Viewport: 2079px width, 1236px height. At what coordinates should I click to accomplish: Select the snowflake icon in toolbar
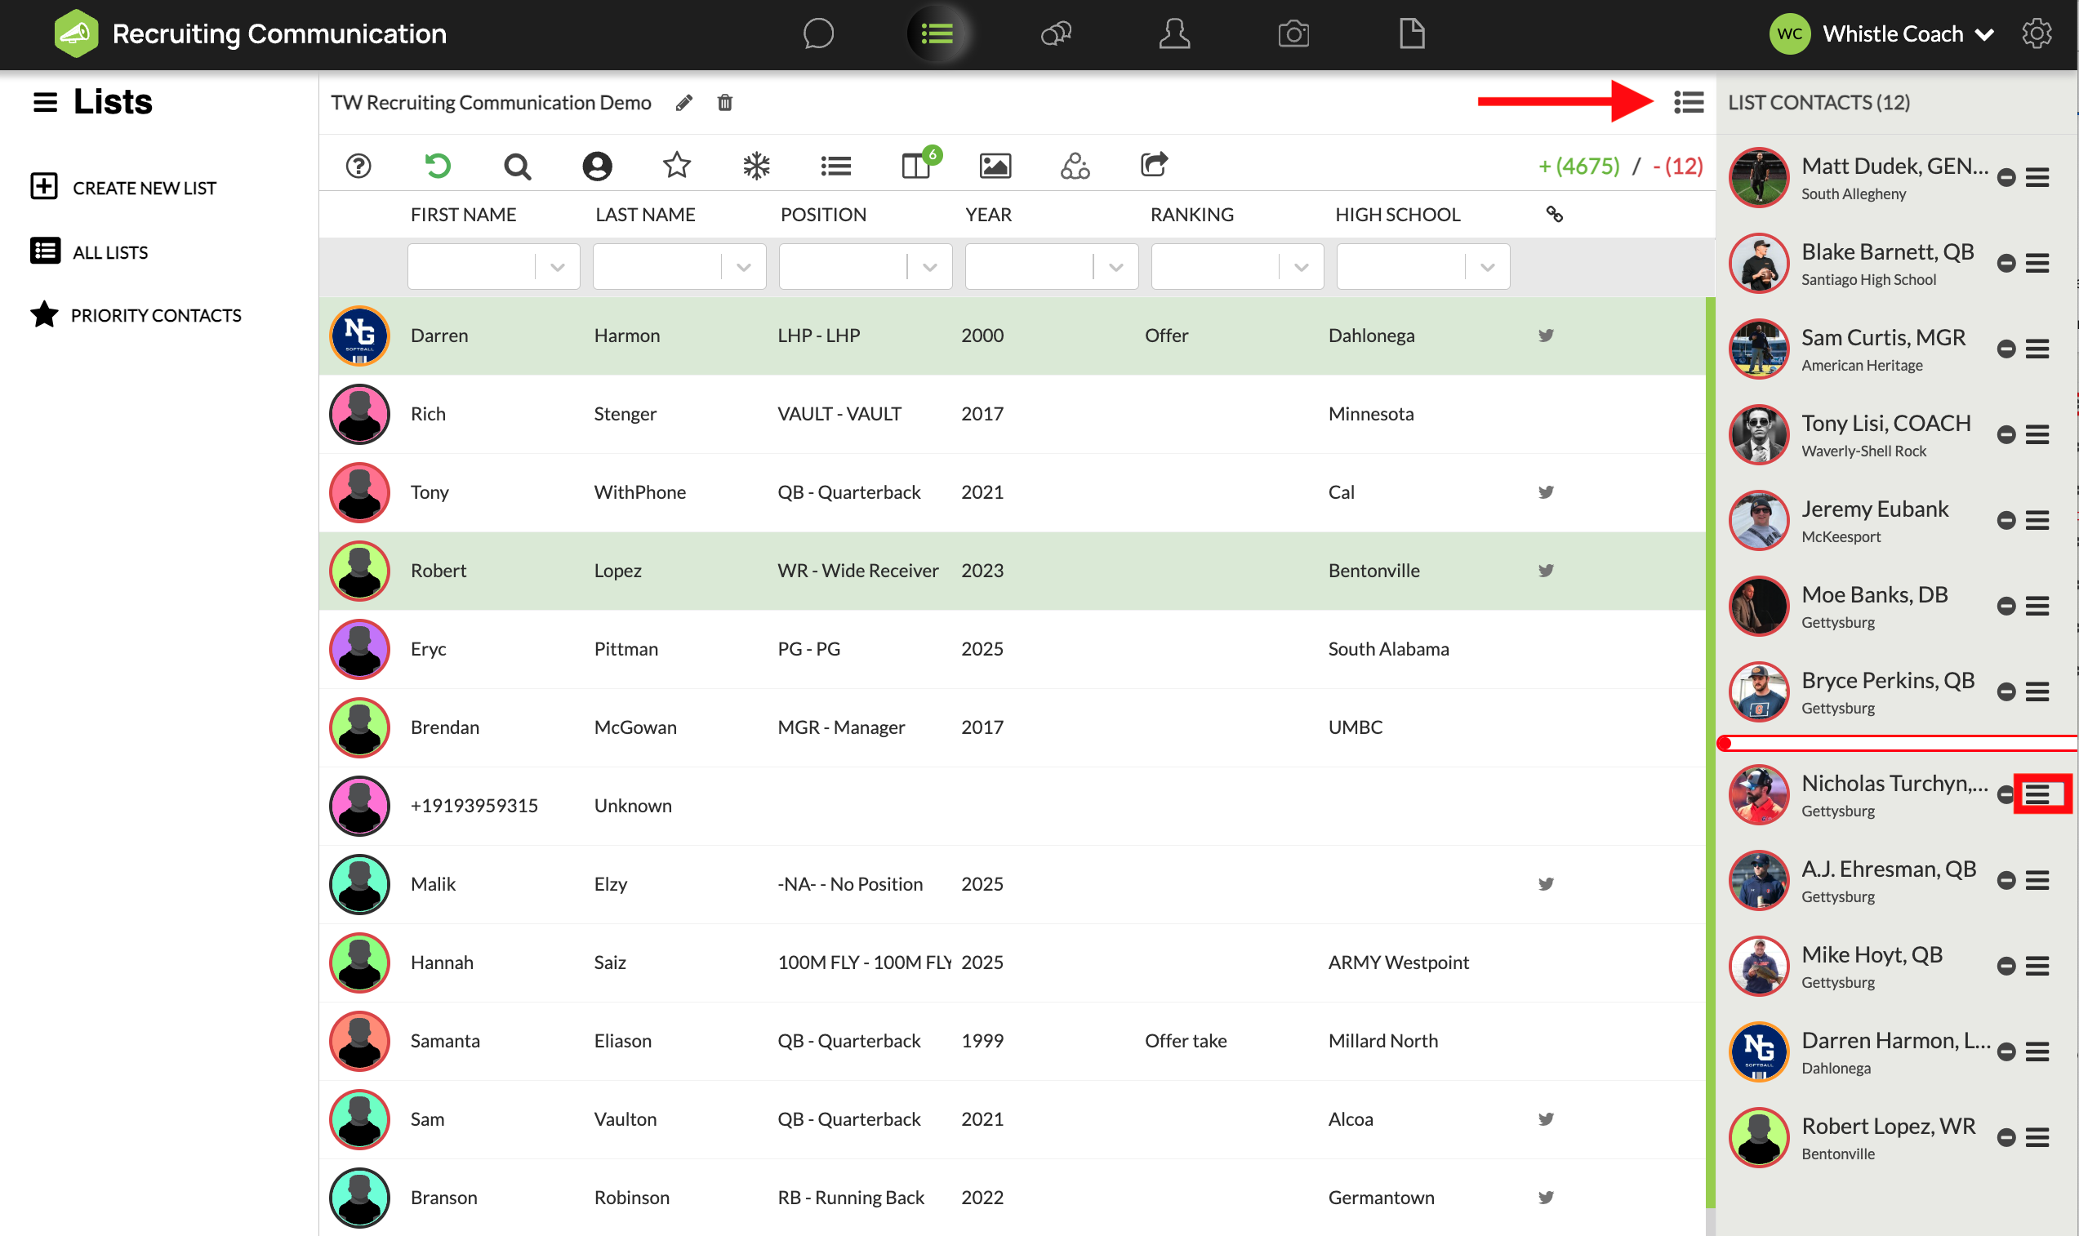(756, 166)
